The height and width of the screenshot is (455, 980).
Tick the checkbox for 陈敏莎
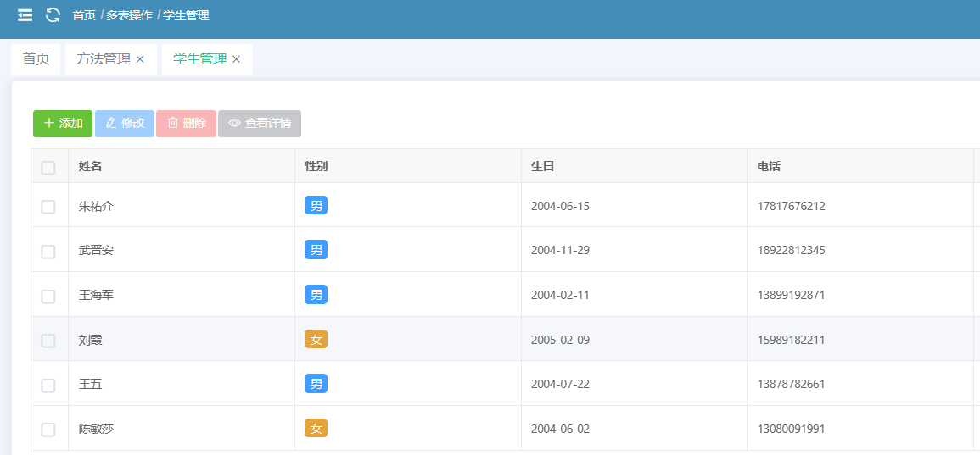[x=48, y=430]
